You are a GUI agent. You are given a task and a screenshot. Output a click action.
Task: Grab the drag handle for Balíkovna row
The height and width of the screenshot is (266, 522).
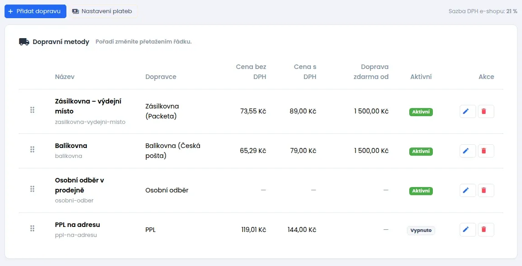pyautogui.click(x=32, y=149)
